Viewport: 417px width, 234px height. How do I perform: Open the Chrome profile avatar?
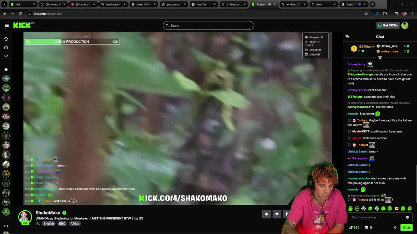point(404,14)
